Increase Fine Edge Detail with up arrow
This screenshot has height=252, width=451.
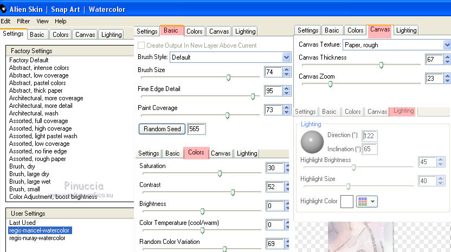click(x=286, y=88)
